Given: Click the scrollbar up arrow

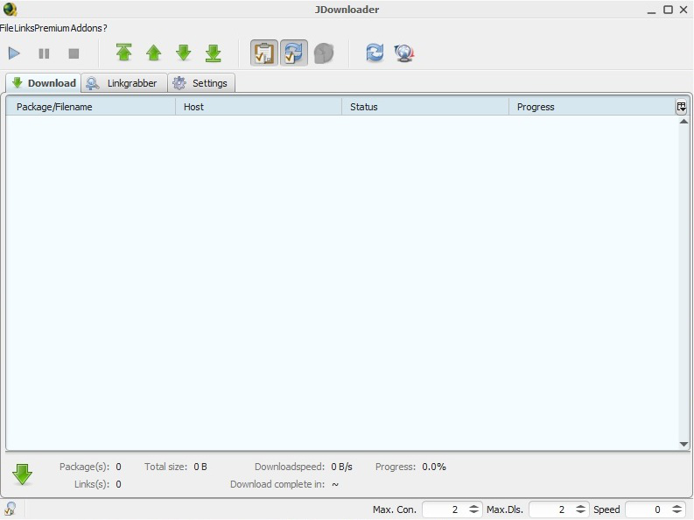Looking at the screenshot, I should 683,122.
